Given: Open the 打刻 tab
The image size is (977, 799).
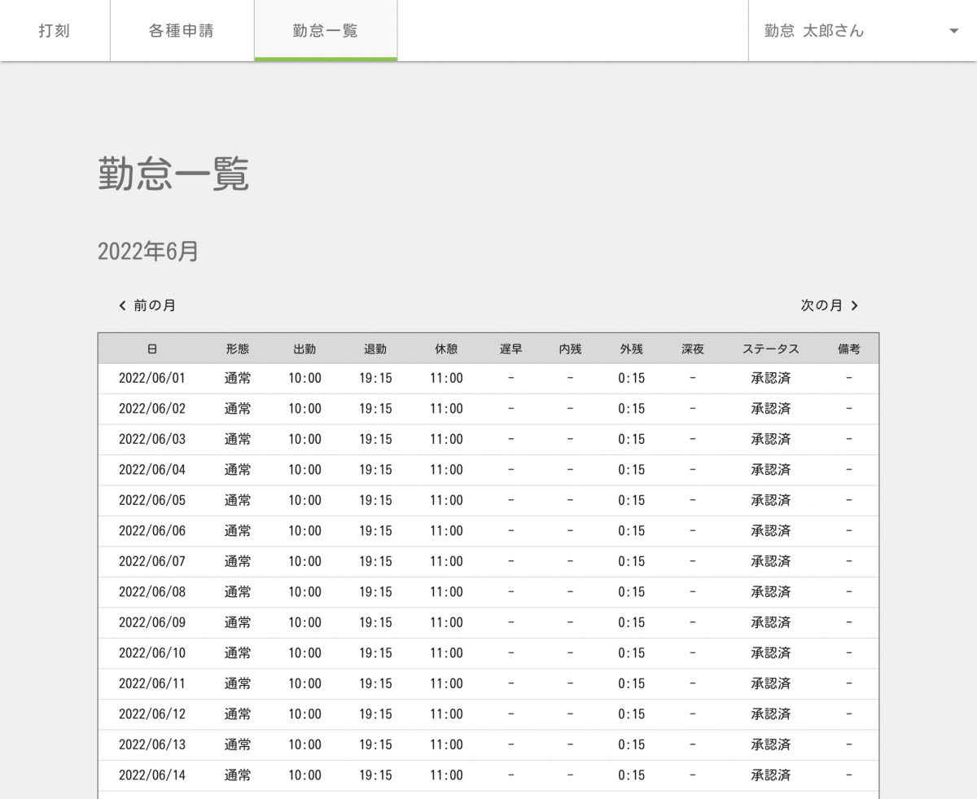Looking at the screenshot, I should click(x=55, y=31).
